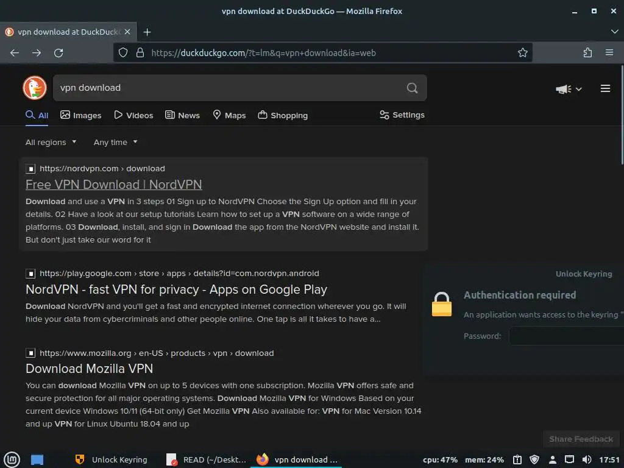Open search Settings
The width and height of the screenshot is (624, 468).
402,115
